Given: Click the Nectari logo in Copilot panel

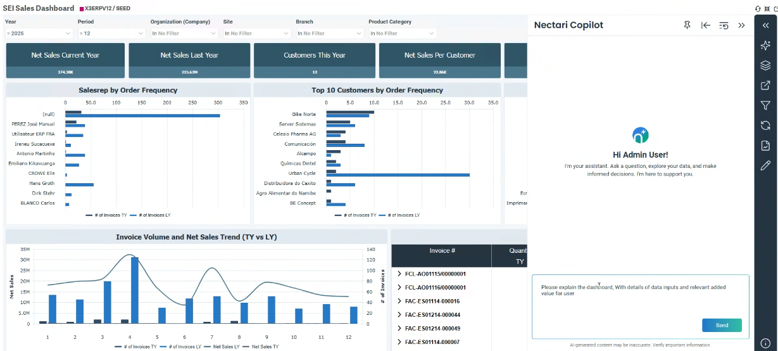Looking at the screenshot, I should coord(641,135).
